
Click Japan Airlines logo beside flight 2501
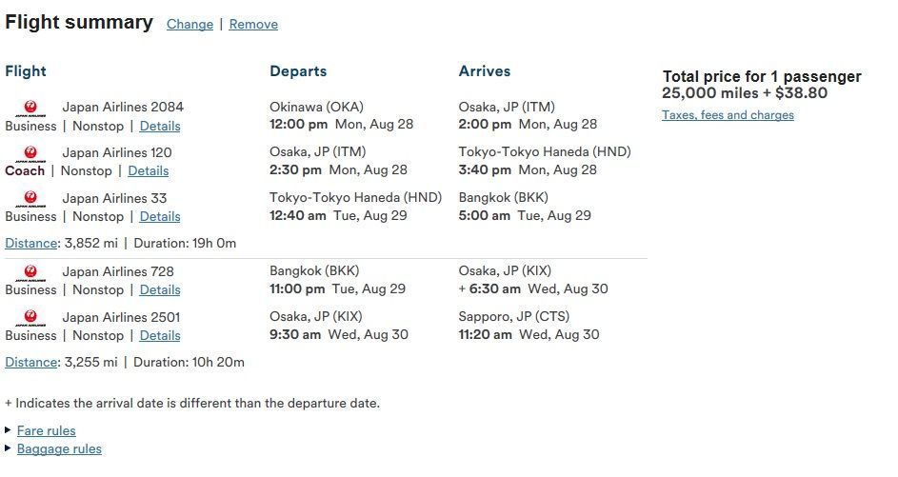(x=30, y=318)
